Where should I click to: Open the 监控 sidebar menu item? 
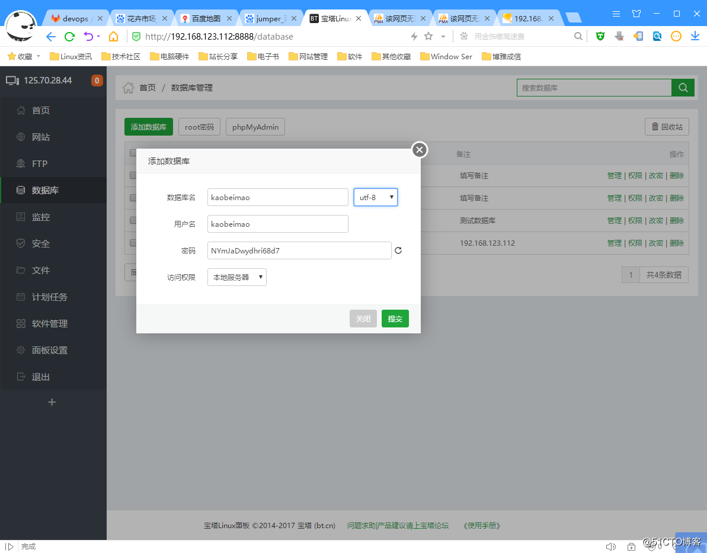pyautogui.click(x=53, y=217)
